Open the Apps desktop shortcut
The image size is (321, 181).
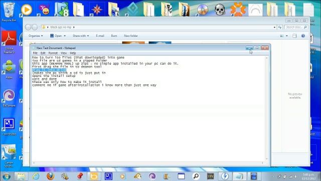(x=9, y=69)
